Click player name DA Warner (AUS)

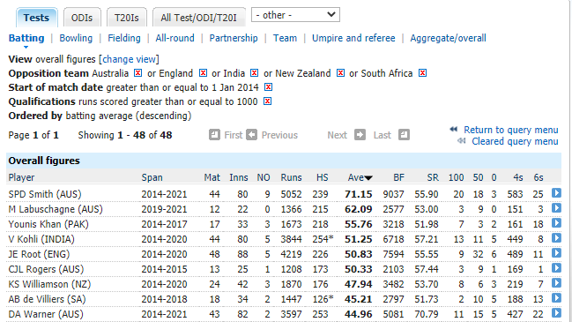[x=46, y=314]
